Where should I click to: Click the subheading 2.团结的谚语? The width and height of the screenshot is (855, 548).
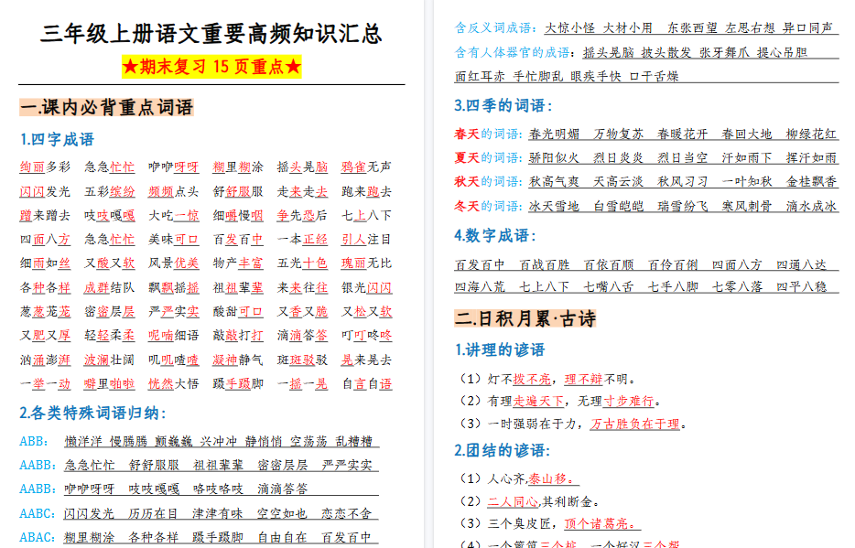[500, 451]
